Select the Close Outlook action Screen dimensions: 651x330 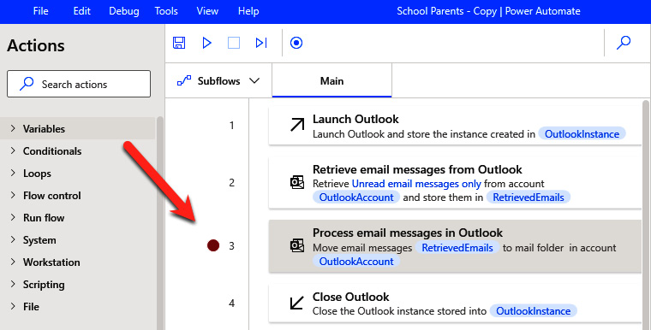(x=455, y=303)
